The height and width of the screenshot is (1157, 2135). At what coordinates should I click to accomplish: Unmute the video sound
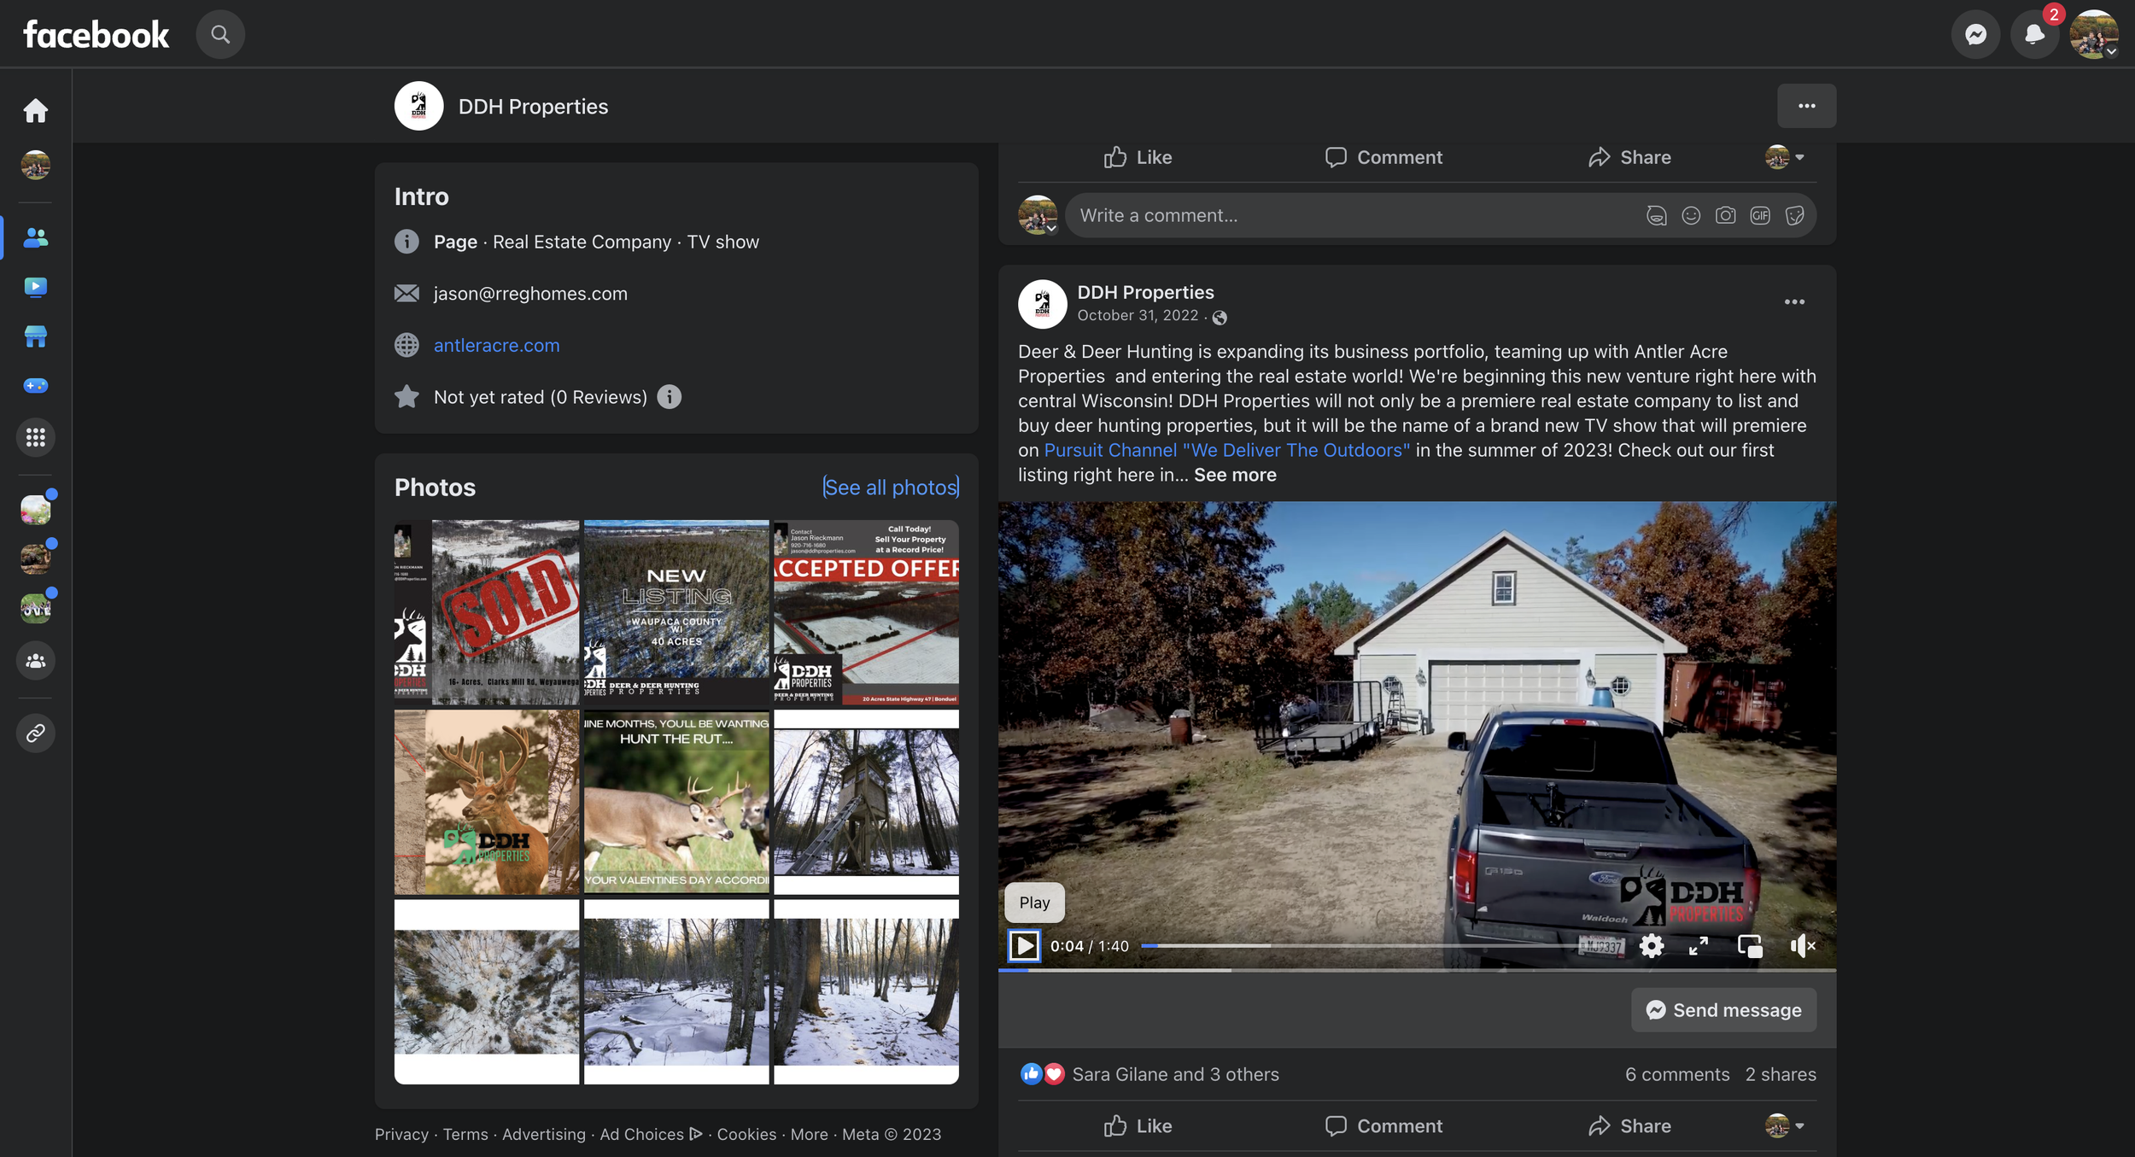point(1802,946)
